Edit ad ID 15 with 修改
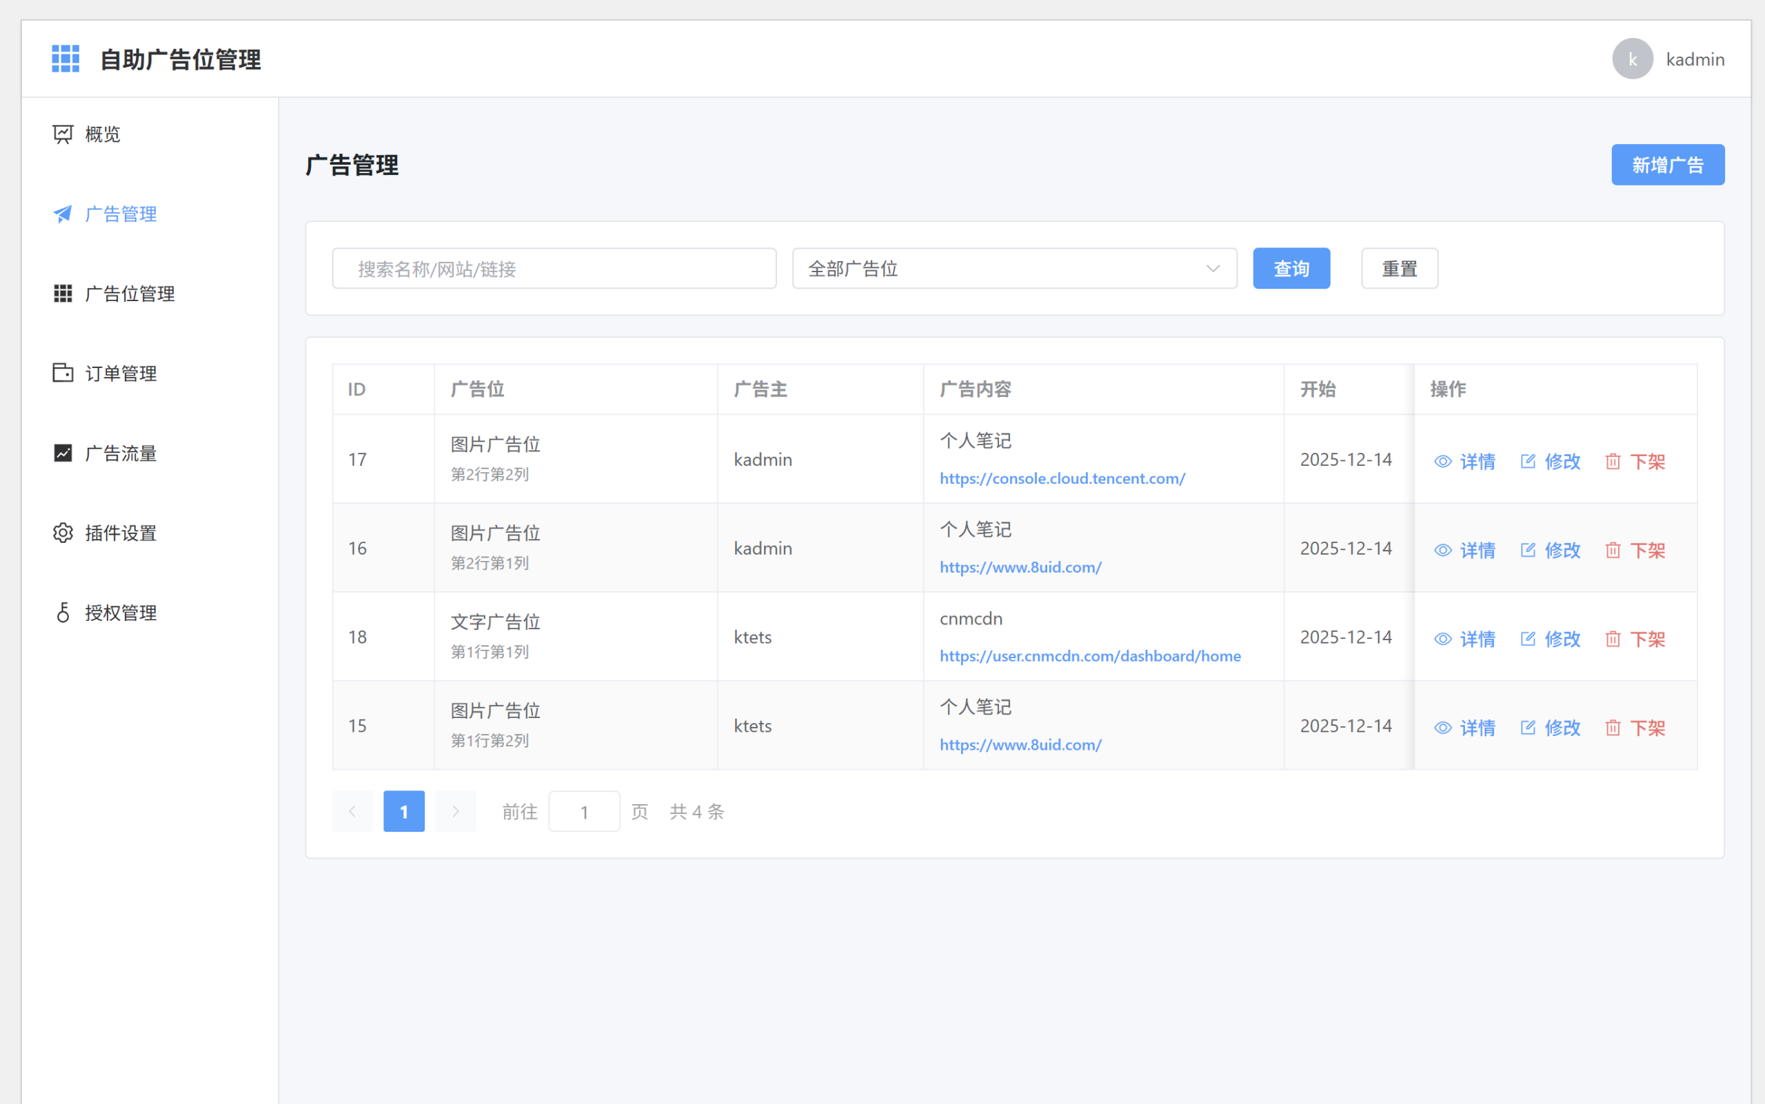 pyautogui.click(x=1550, y=728)
